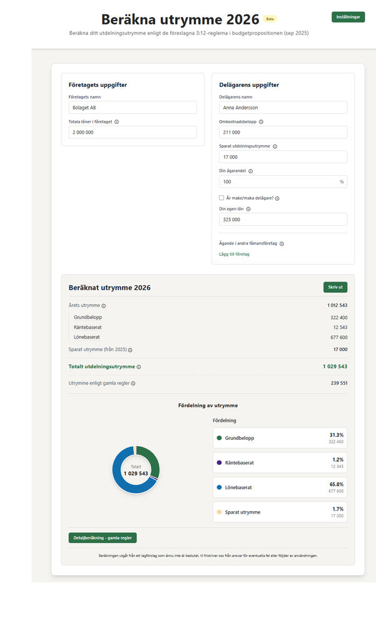Expand Detaljberäkning - gamla regler
This screenshot has width=376, height=625.
103,537
